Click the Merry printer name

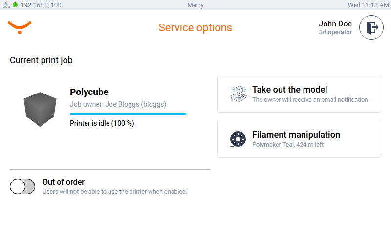(x=195, y=5)
